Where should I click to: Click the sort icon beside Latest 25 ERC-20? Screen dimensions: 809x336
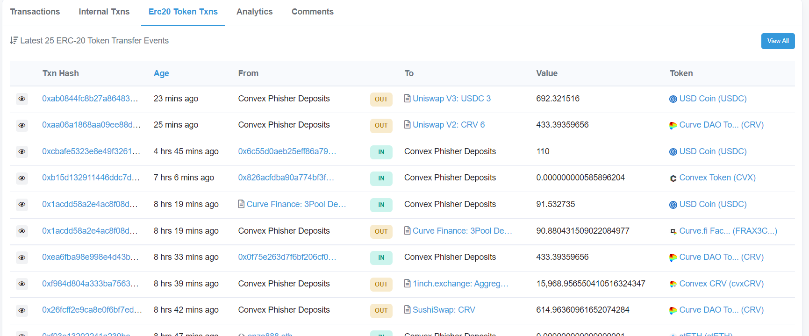pyautogui.click(x=14, y=41)
